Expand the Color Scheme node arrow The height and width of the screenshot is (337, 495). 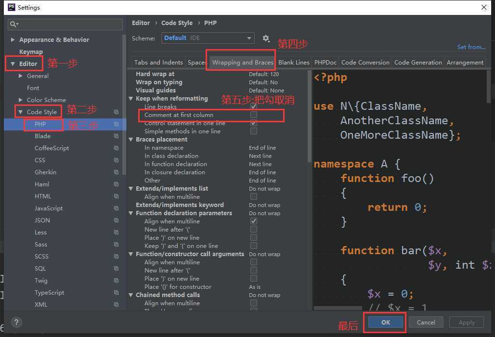[21, 100]
